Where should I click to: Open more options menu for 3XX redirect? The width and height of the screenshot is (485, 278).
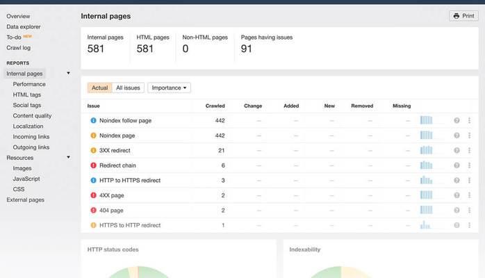click(469, 150)
